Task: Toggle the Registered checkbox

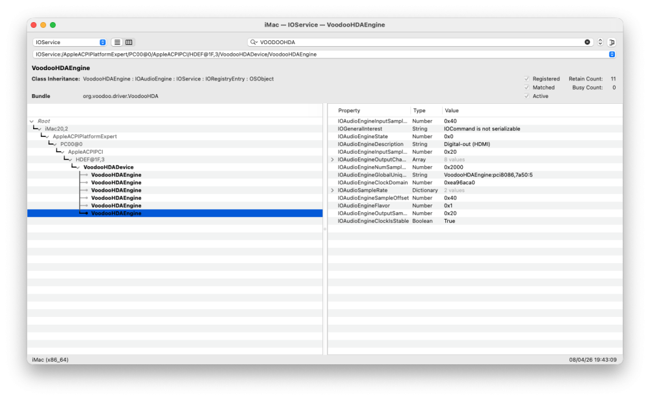Action: (526, 79)
